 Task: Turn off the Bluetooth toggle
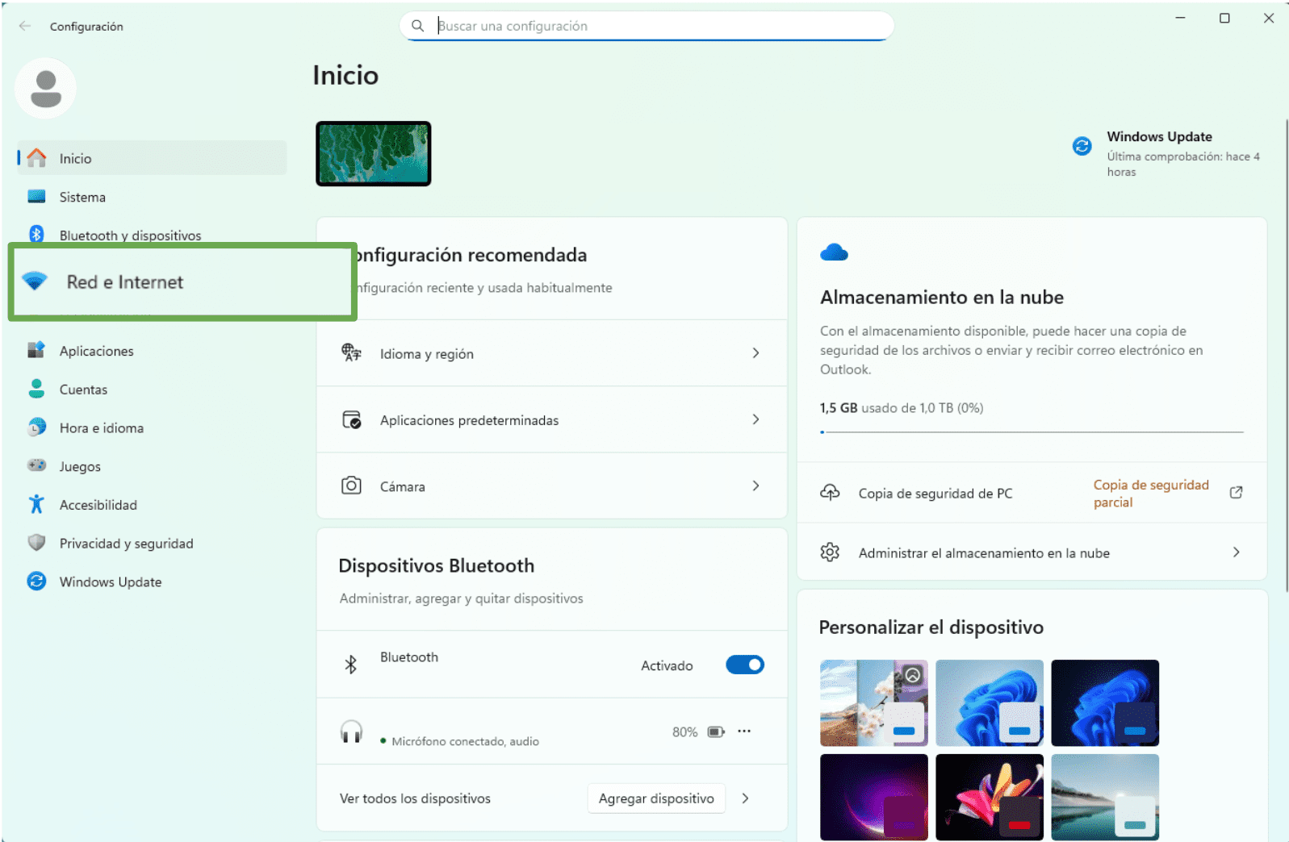coord(744,665)
